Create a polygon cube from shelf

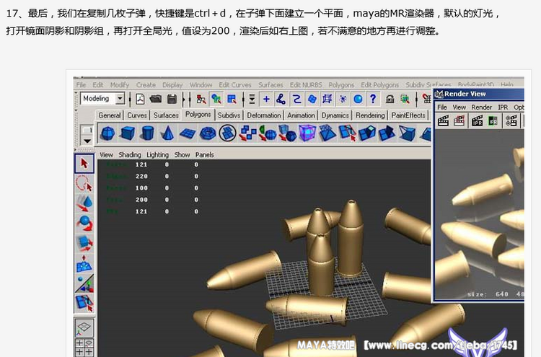point(128,133)
